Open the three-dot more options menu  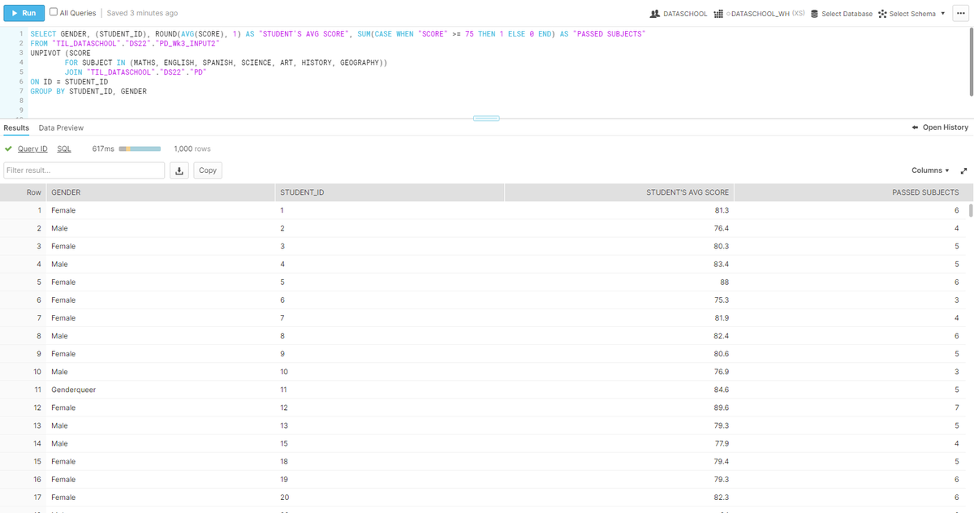pos(961,14)
